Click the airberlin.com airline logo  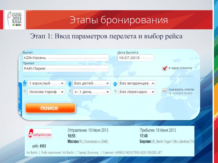click(x=40, y=134)
